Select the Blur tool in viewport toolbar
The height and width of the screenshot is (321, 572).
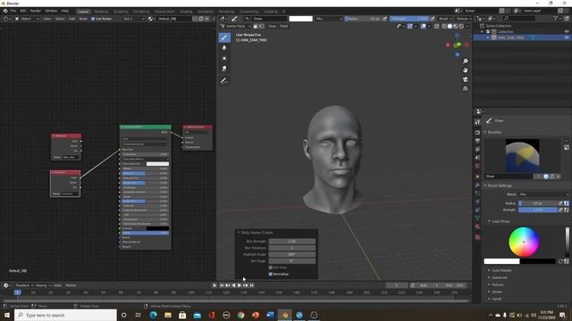pos(224,47)
